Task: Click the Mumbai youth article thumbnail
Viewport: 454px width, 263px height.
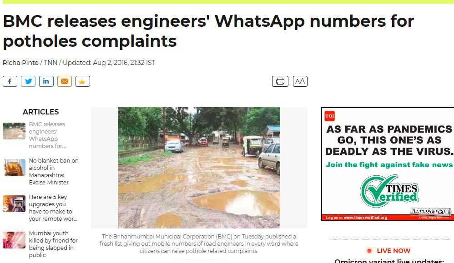Action: tap(14, 240)
